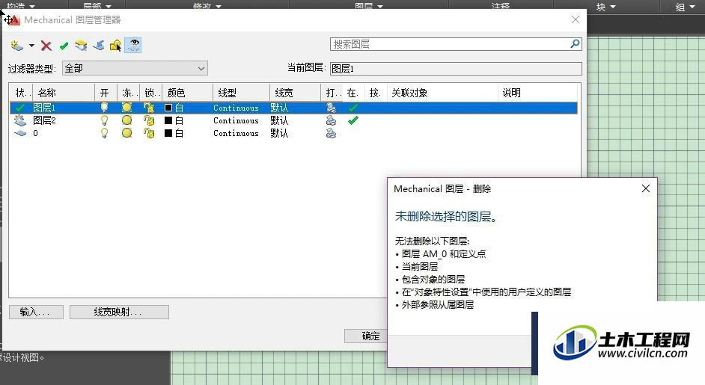Screen dimensions: 705x385
Task: Click the magnifier search icon
Action: point(575,43)
